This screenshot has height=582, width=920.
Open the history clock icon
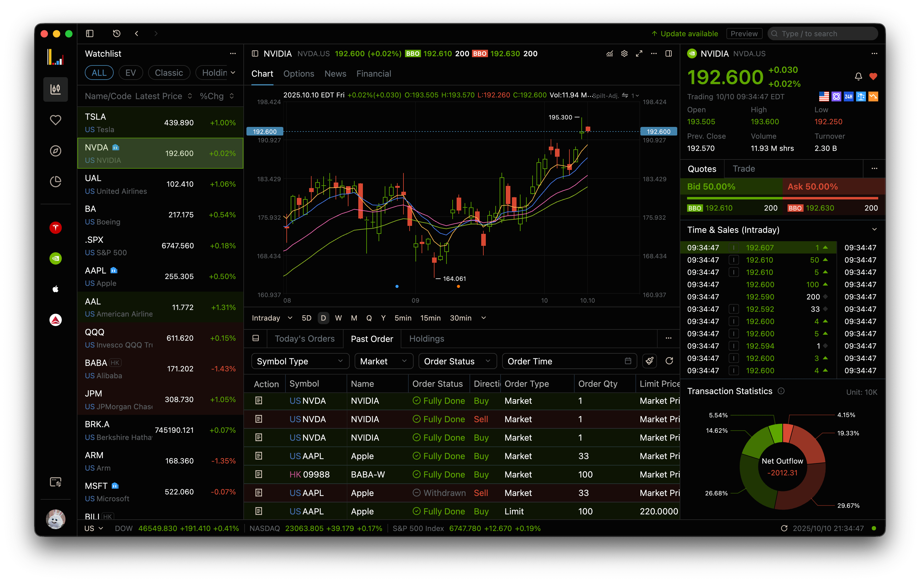(x=116, y=33)
